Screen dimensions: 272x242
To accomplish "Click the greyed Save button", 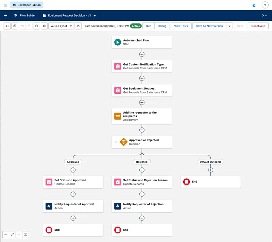I will click(240, 26).
